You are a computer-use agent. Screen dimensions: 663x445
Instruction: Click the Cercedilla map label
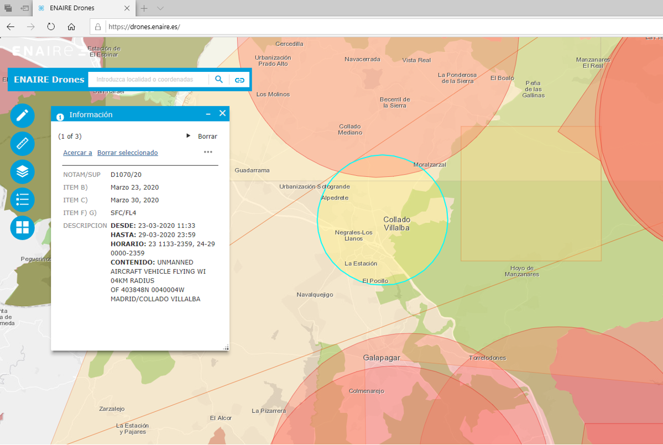click(x=289, y=44)
